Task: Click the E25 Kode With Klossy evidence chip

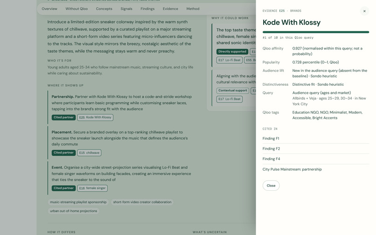Action: click(95, 117)
